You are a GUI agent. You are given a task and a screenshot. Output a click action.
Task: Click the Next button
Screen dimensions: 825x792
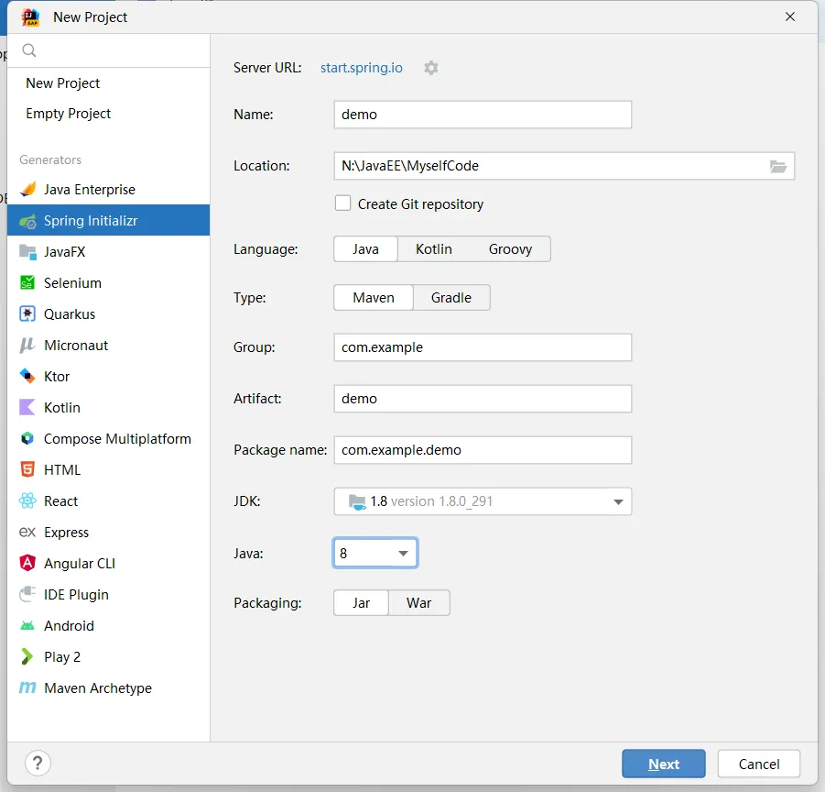(664, 764)
